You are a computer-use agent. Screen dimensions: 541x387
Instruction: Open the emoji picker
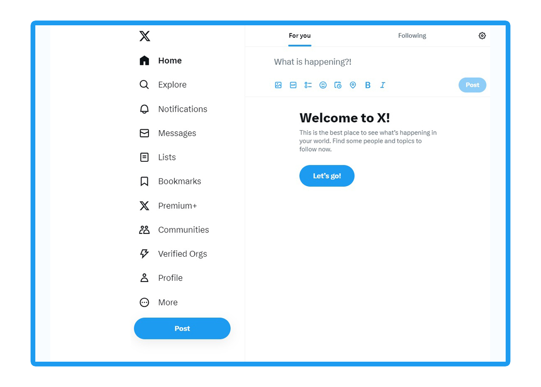(323, 85)
